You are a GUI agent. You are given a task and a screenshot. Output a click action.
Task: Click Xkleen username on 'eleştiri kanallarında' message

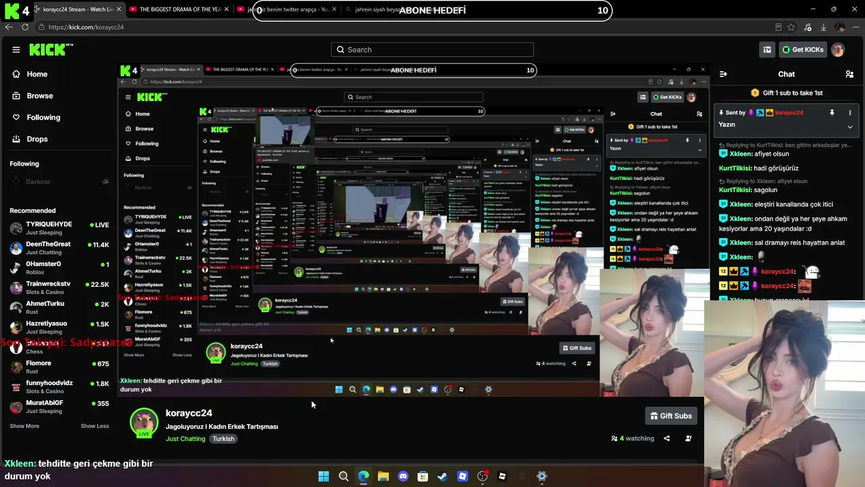[x=741, y=204]
